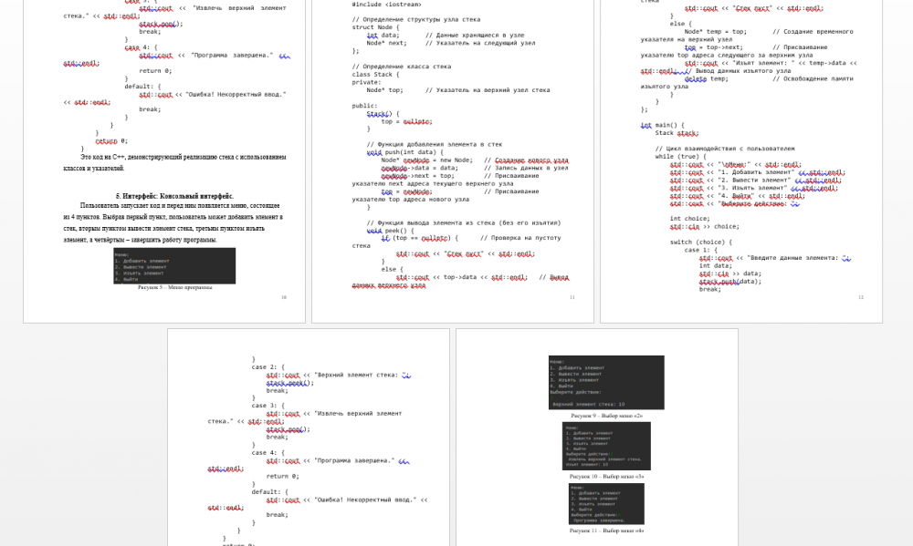Click the Figure 5 console menu screenshot

tap(173, 265)
